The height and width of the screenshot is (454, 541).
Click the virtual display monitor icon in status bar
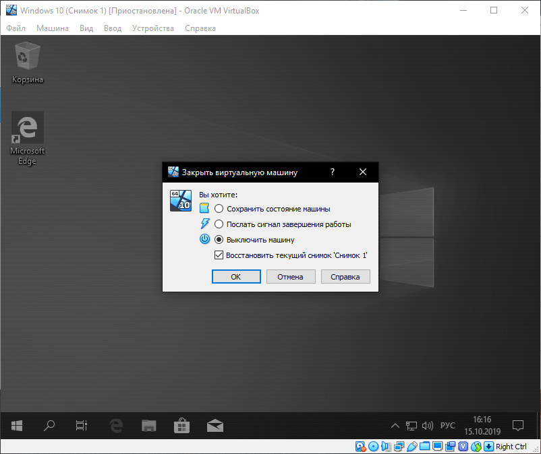tap(437, 447)
